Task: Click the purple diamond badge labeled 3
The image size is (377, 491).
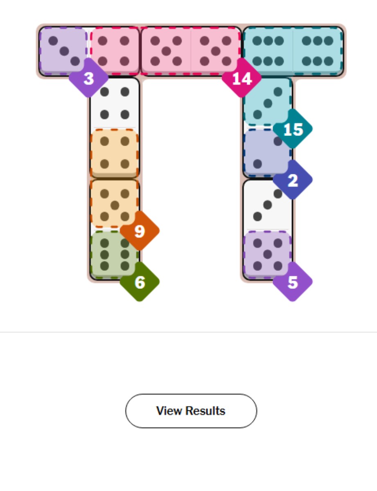Action: [x=89, y=79]
